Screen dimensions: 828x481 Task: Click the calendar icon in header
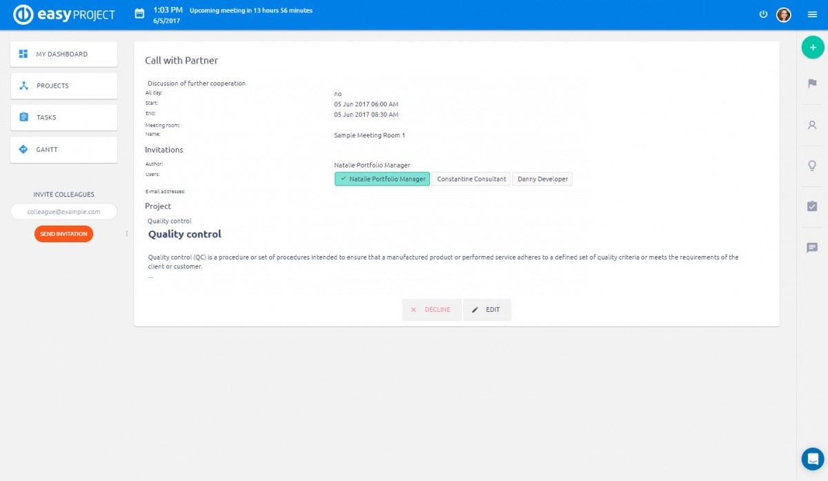tap(139, 14)
